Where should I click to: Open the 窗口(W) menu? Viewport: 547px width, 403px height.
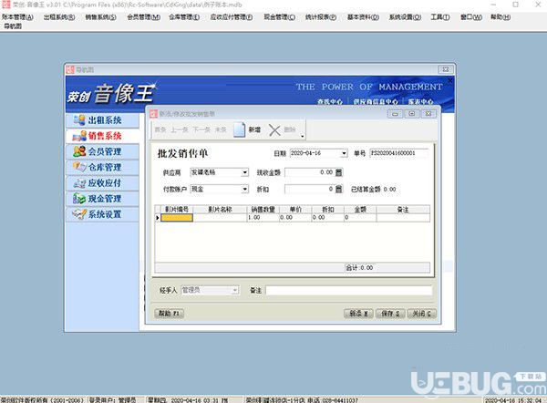[x=471, y=16]
